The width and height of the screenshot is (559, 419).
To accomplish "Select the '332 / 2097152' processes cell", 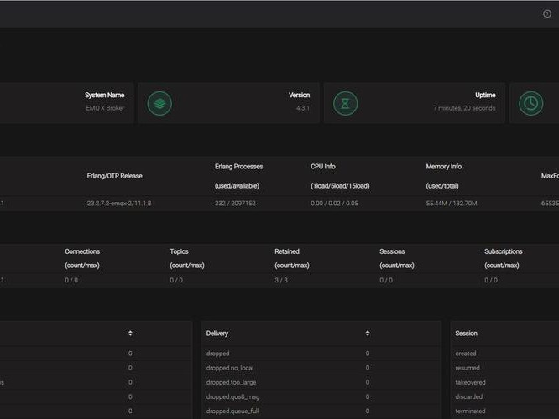I will [x=235, y=204].
